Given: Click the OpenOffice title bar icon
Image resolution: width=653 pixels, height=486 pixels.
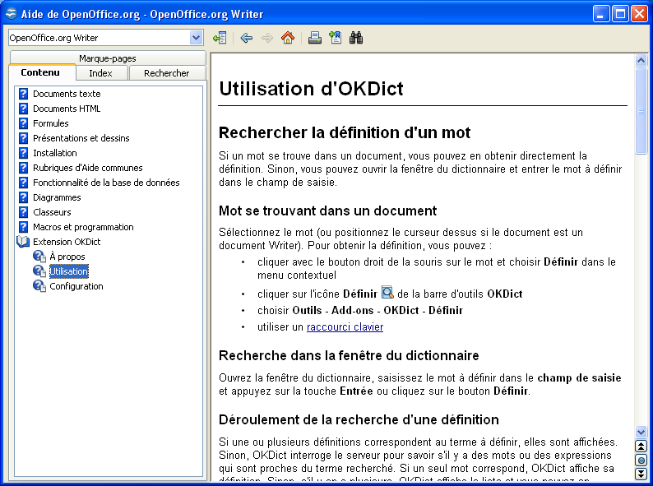Looking at the screenshot, I should point(12,14).
